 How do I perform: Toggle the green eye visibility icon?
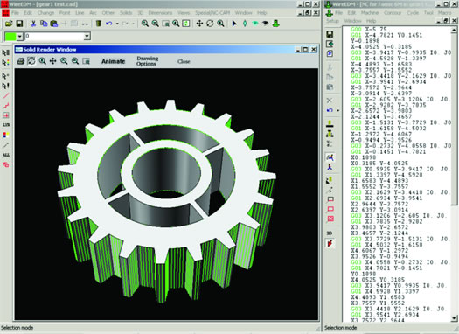point(255,24)
